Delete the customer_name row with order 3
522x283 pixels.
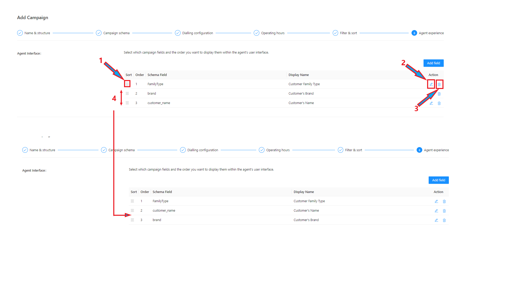439,103
